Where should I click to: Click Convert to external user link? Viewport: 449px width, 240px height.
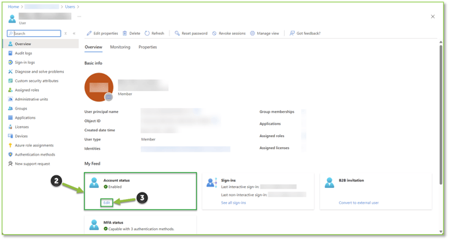(359, 203)
